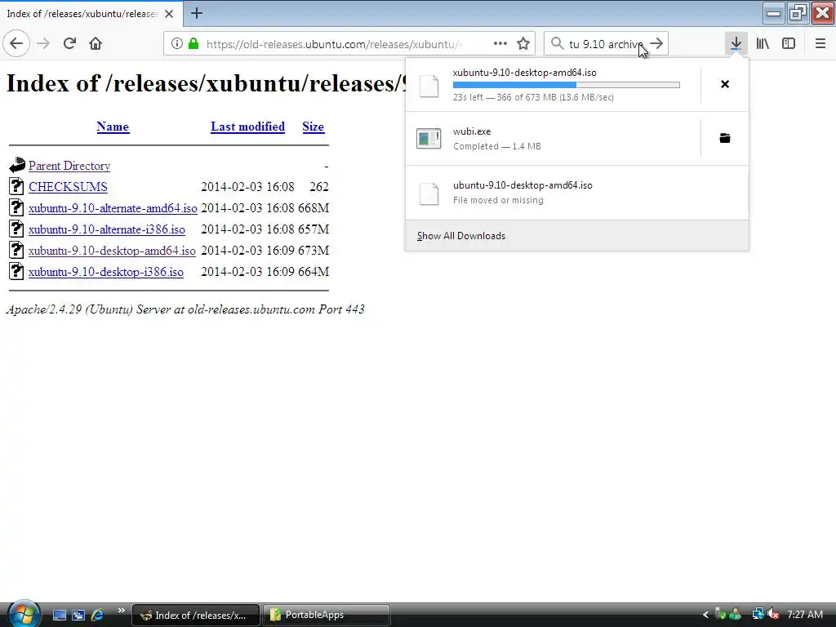The width and height of the screenshot is (836, 627).
Task: Click the 7:27 AM taskbar clock
Action: (805, 615)
